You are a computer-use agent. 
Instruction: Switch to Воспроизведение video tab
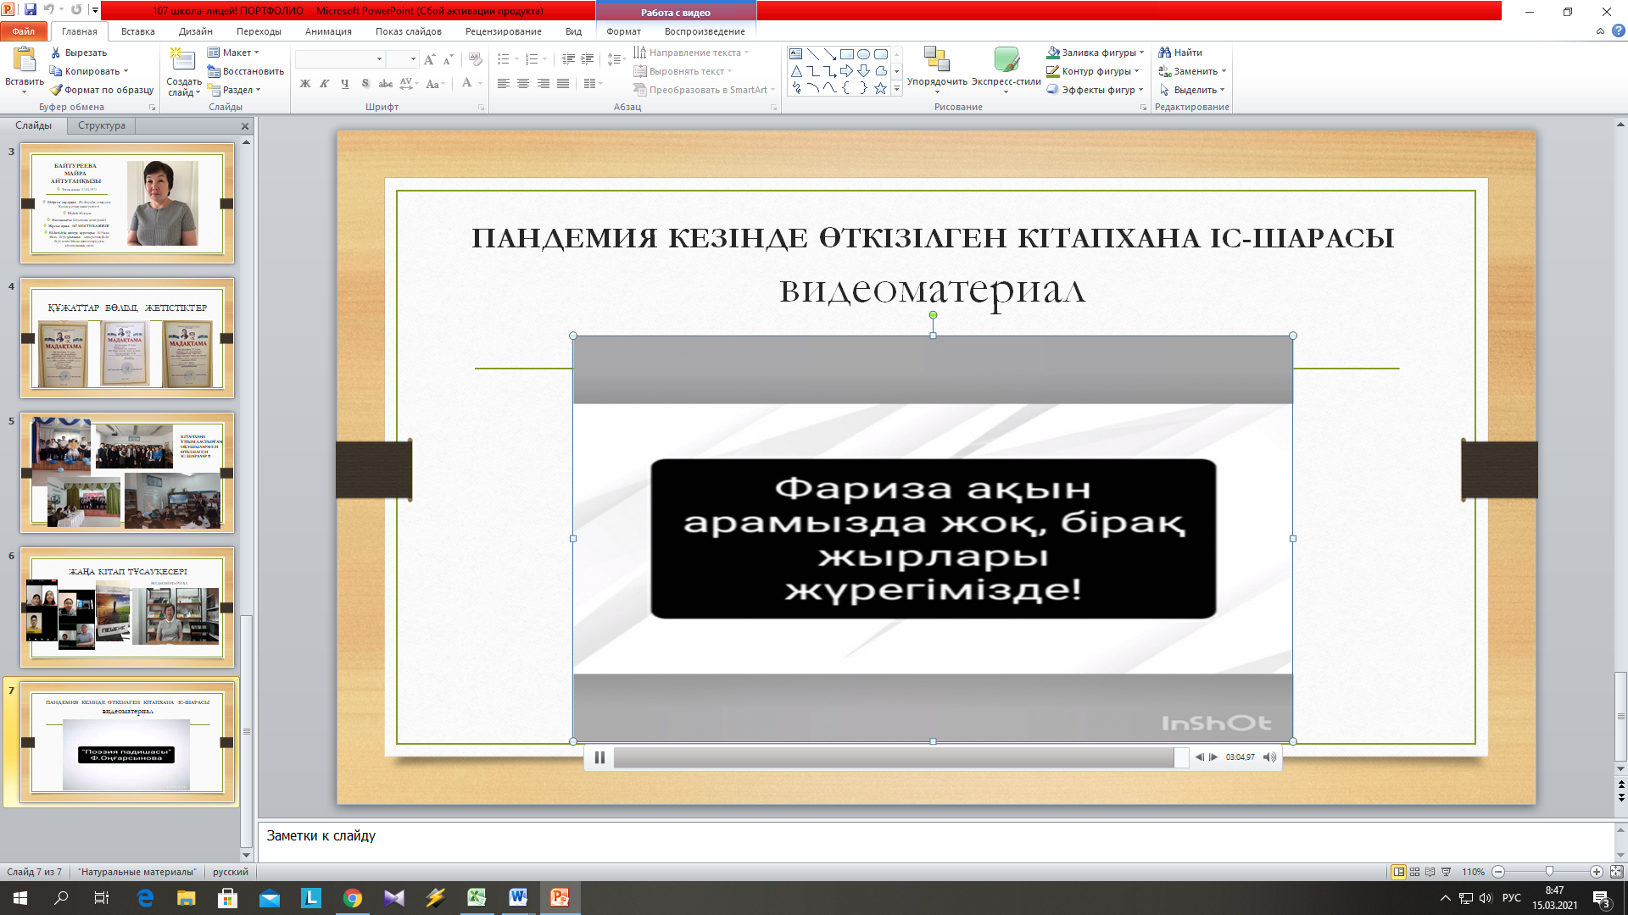click(x=705, y=31)
